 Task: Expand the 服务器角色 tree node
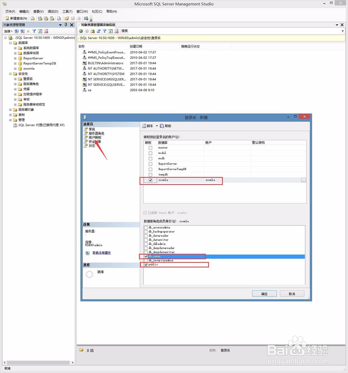point(15,84)
